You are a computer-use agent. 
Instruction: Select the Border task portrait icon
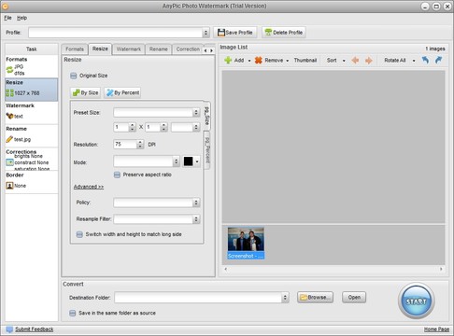tap(9, 186)
